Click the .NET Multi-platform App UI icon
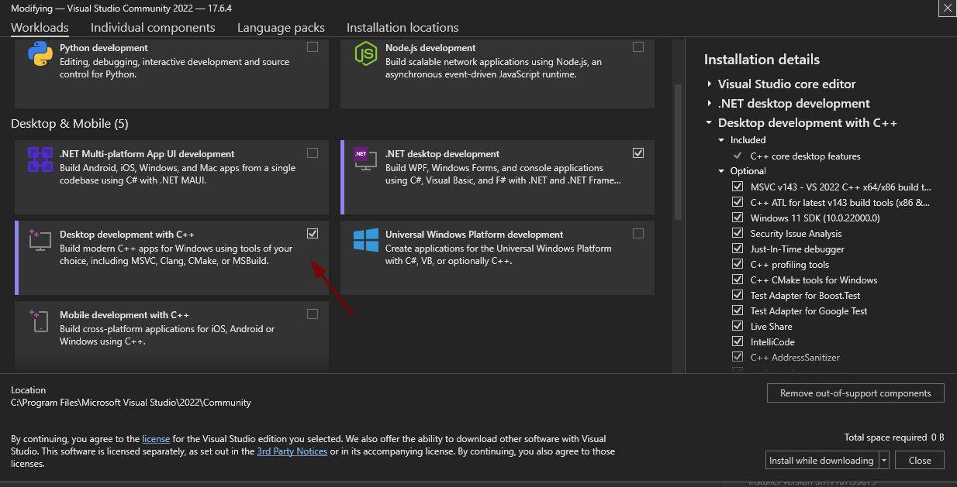The image size is (957, 487). 40,160
